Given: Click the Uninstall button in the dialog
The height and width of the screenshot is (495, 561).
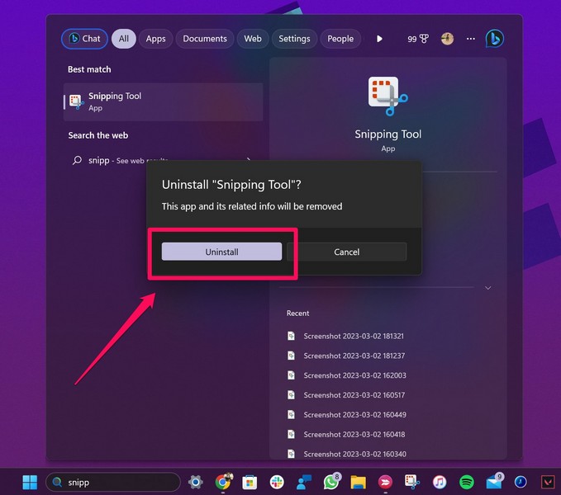Looking at the screenshot, I should tap(221, 252).
